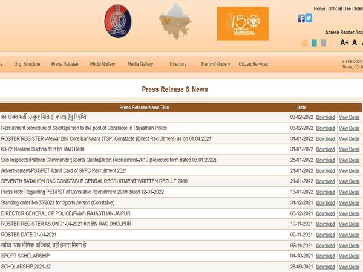This screenshot has height=272, width=363.
Task: Download Sub Inspector/Platoon Commander Sports Quota file
Action: (325, 160)
